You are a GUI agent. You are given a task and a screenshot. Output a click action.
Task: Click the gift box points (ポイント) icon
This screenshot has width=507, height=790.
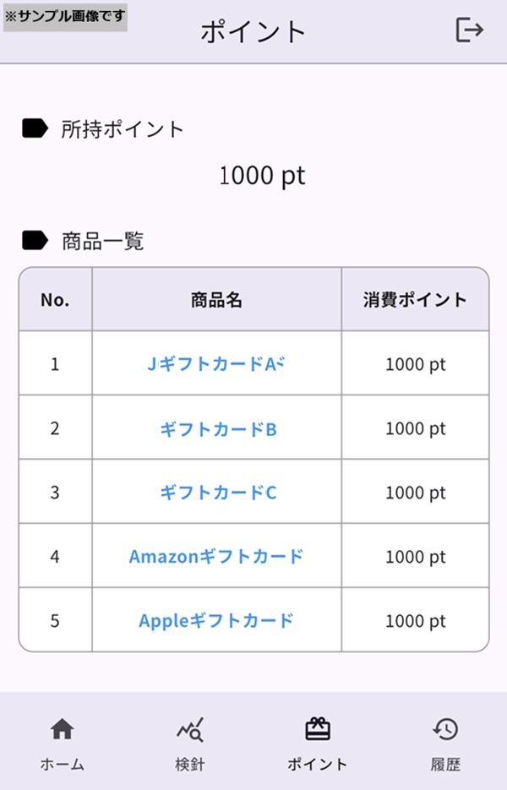click(x=316, y=730)
